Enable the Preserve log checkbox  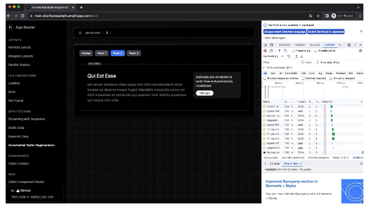coord(293,51)
